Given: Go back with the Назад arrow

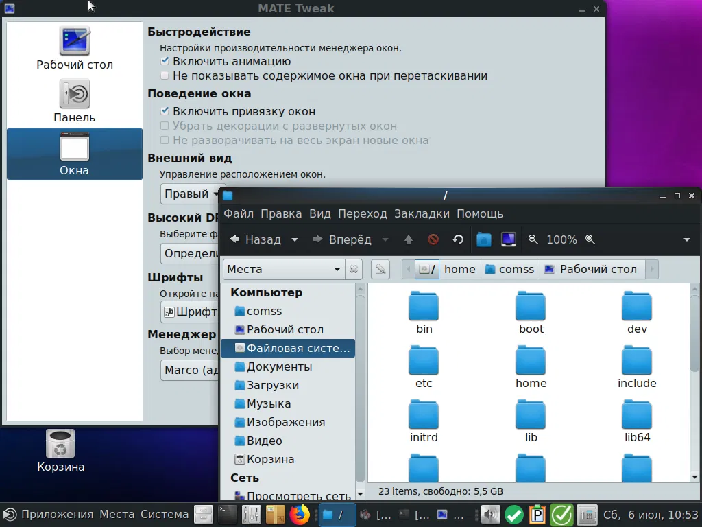Looking at the screenshot, I should tap(256, 239).
